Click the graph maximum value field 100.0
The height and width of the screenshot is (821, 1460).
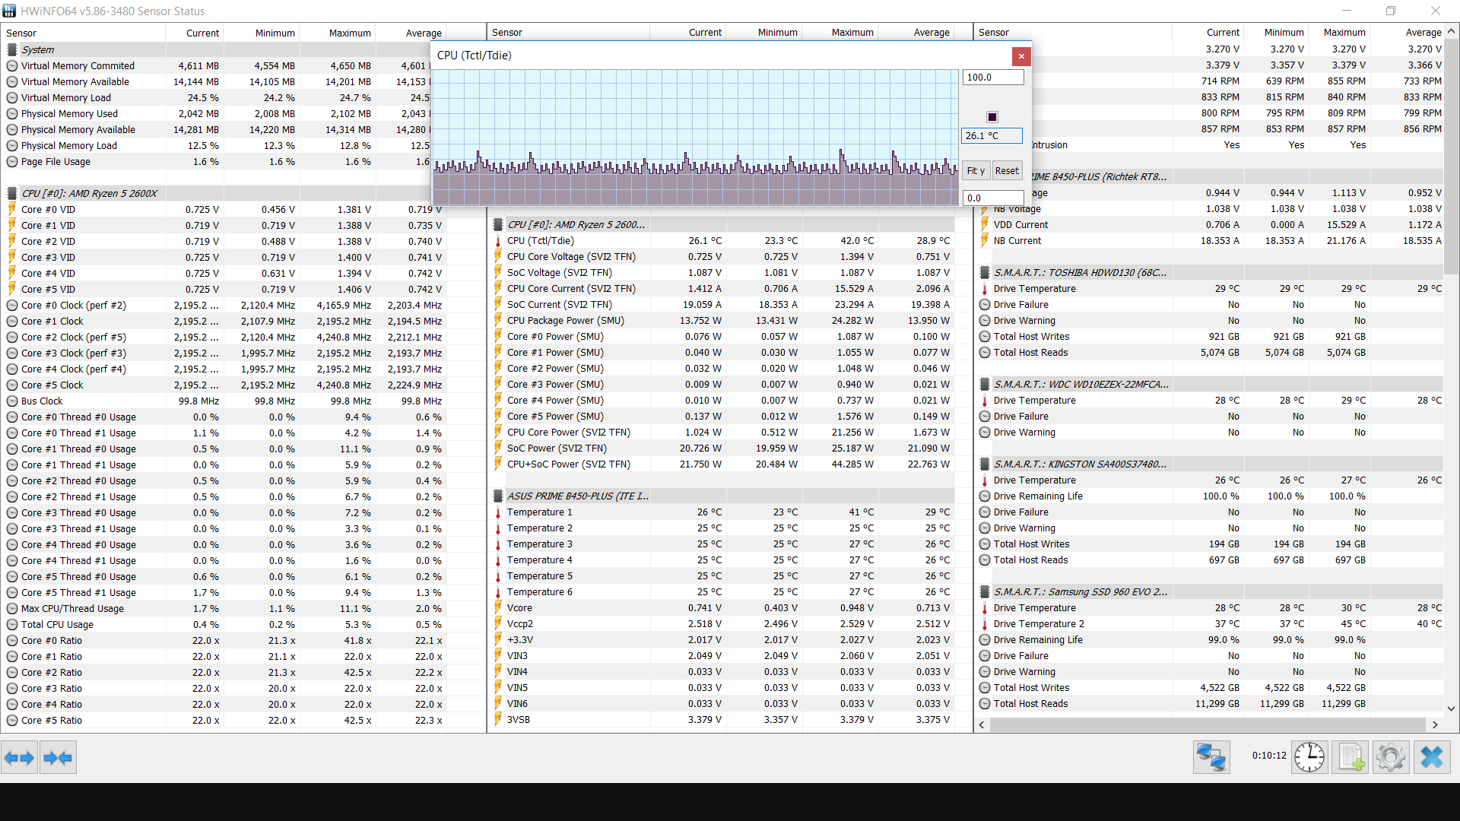(x=993, y=78)
